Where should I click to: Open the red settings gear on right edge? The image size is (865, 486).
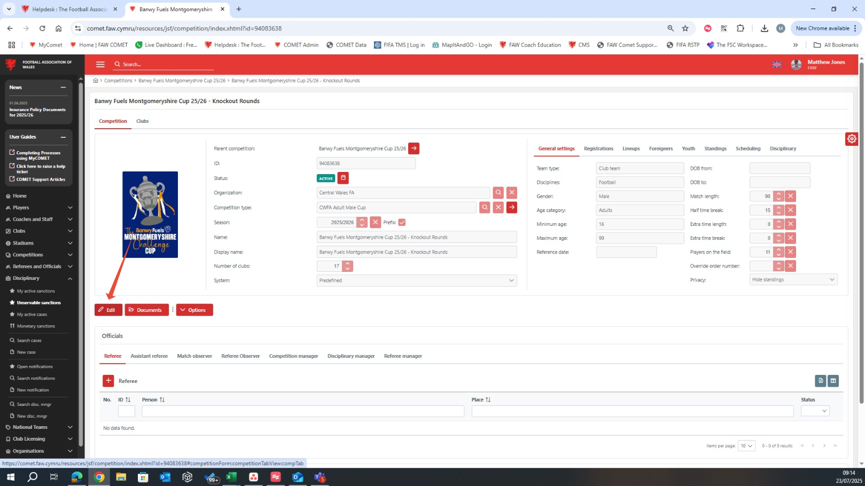click(852, 139)
